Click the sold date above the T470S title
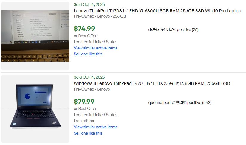 (89, 4)
